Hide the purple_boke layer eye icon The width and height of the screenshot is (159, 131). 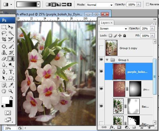point(101,71)
